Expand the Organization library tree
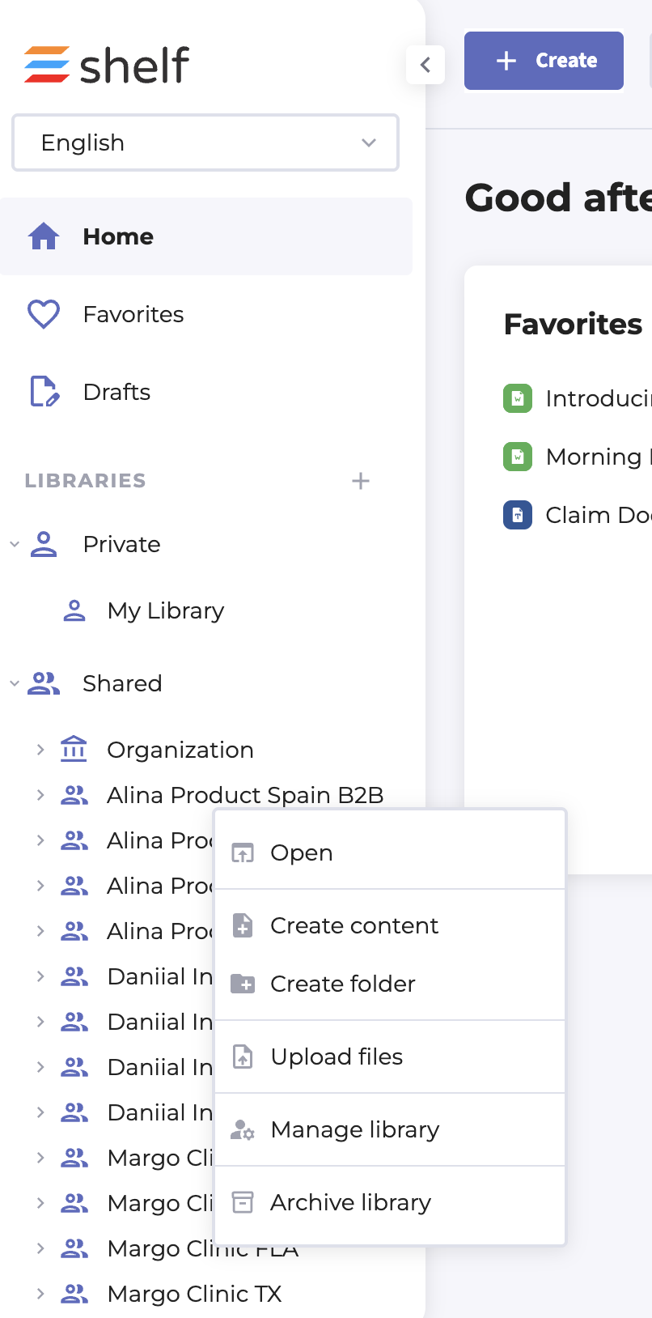The image size is (652, 1318). coord(40,750)
